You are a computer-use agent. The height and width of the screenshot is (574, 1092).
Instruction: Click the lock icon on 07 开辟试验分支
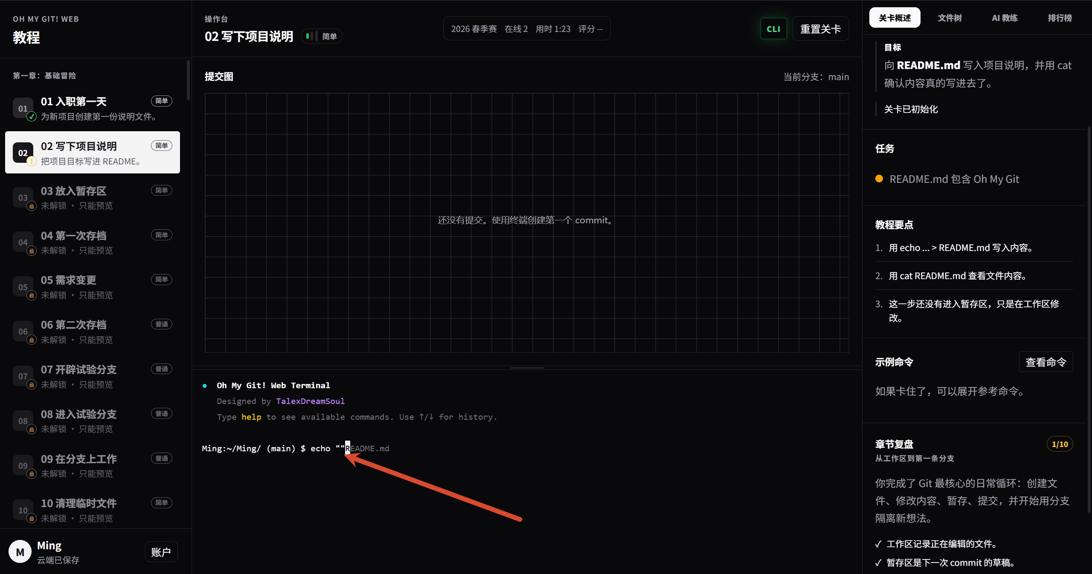pos(32,385)
